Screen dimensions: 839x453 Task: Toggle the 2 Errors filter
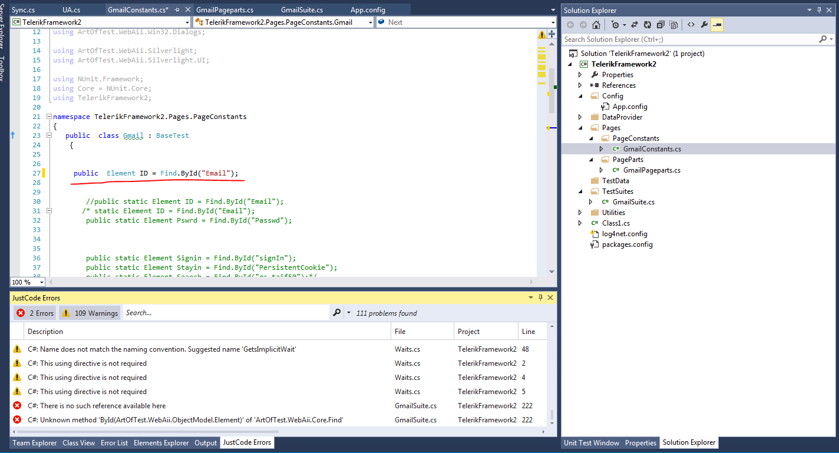coord(35,313)
